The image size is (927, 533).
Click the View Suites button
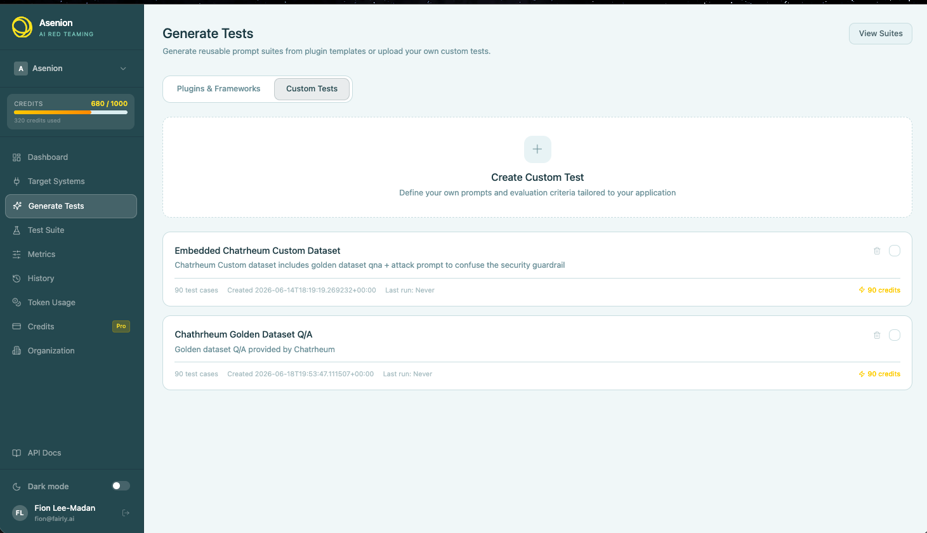click(881, 34)
